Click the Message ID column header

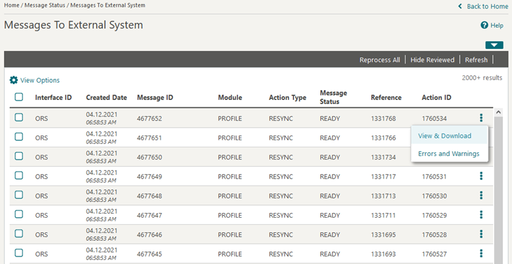coord(155,97)
